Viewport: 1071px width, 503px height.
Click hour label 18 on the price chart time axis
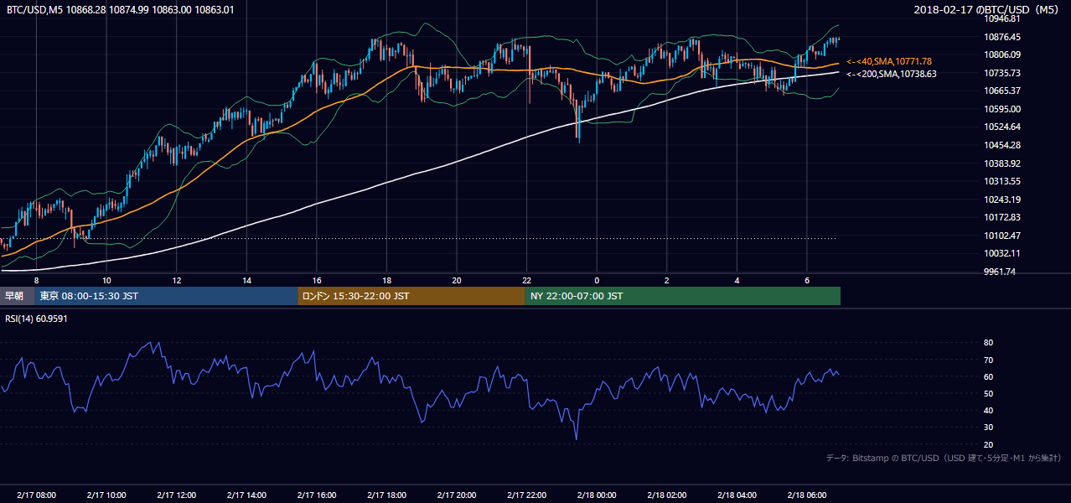(386, 280)
